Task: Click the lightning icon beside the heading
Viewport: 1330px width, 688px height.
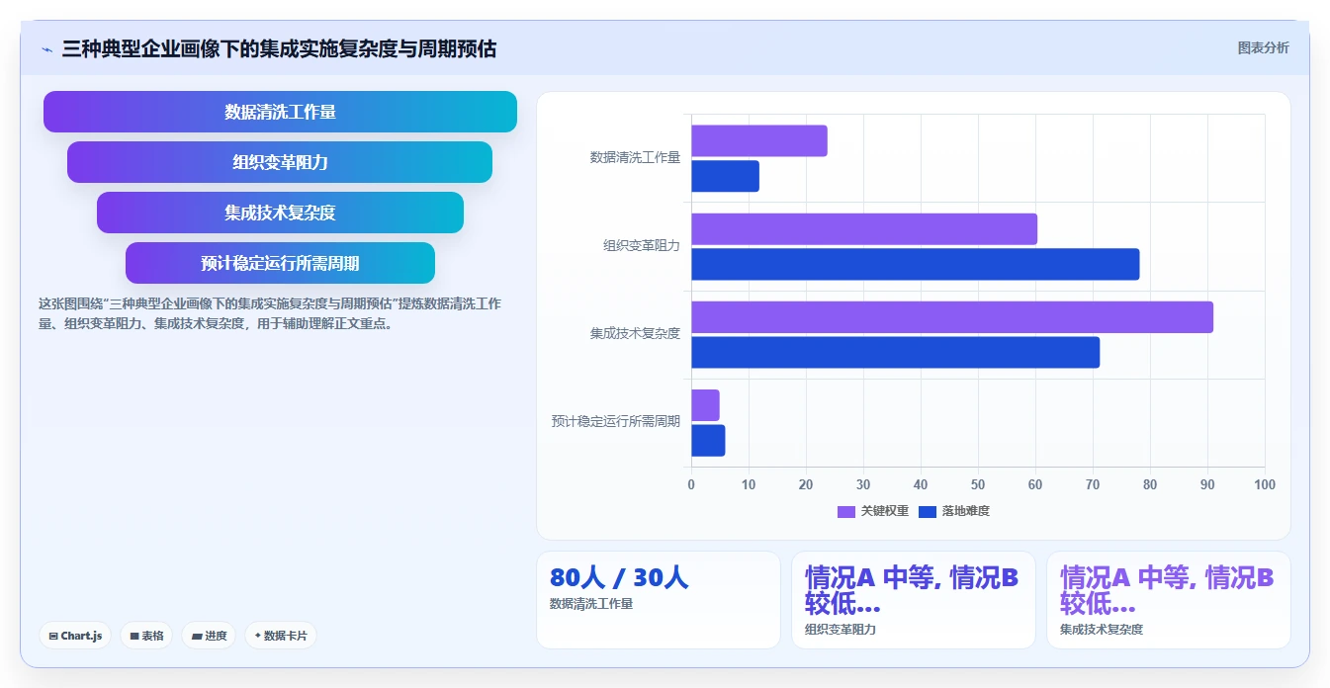Action: coord(47,48)
